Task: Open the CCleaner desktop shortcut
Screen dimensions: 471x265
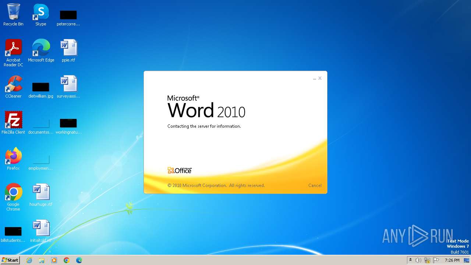Action: pos(13,87)
